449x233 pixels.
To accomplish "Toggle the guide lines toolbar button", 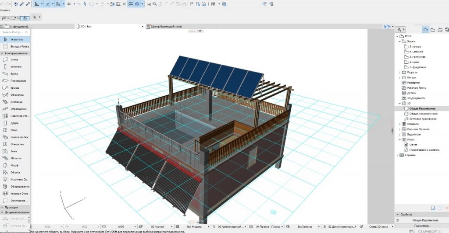I will [48, 4].
